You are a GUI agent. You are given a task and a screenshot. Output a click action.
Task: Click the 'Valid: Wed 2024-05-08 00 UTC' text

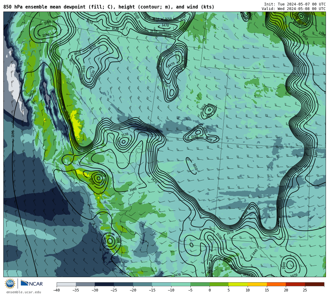[294, 9]
